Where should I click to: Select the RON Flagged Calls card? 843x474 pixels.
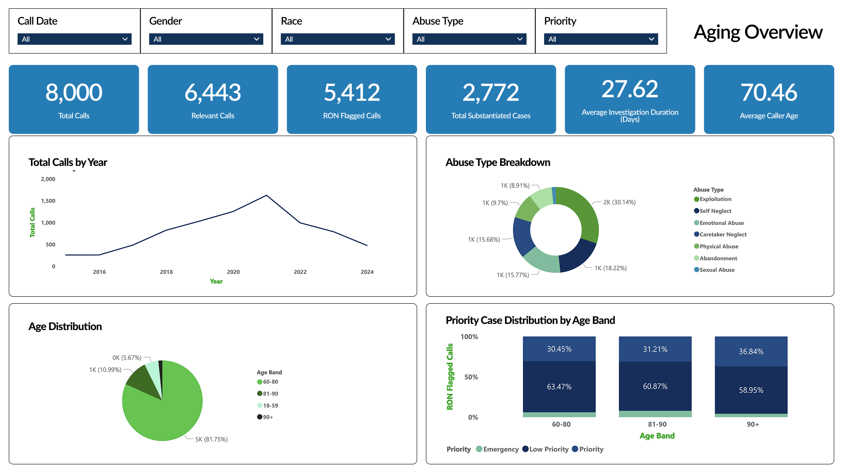click(352, 99)
